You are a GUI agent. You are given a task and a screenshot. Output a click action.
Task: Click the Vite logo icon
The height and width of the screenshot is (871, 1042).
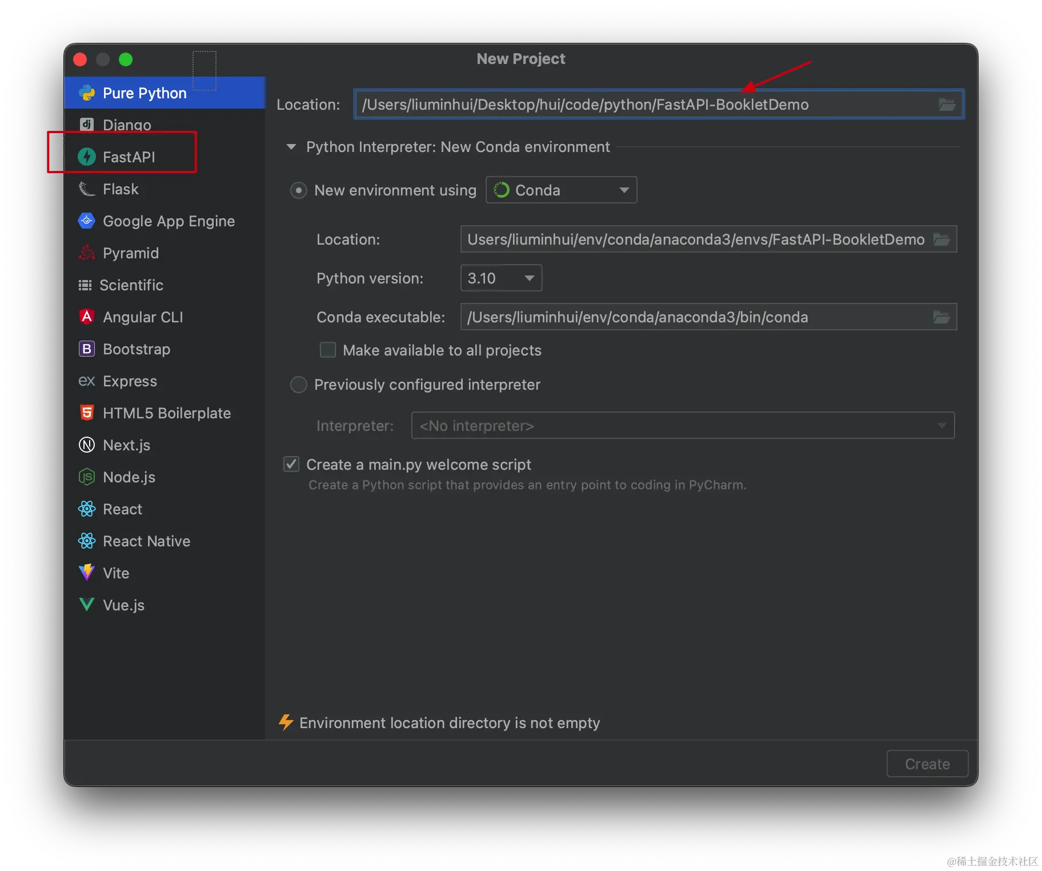pyautogui.click(x=87, y=572)
